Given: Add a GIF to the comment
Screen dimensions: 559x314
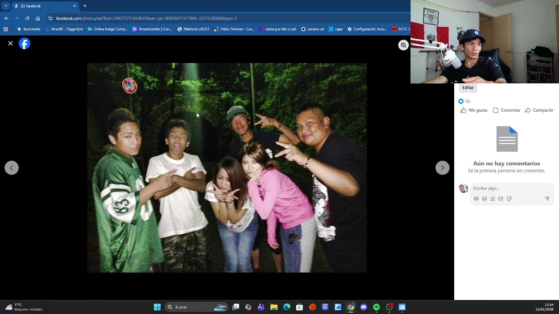Looking at the screenshot, I should pyautogui.click(x=501, y=199).
